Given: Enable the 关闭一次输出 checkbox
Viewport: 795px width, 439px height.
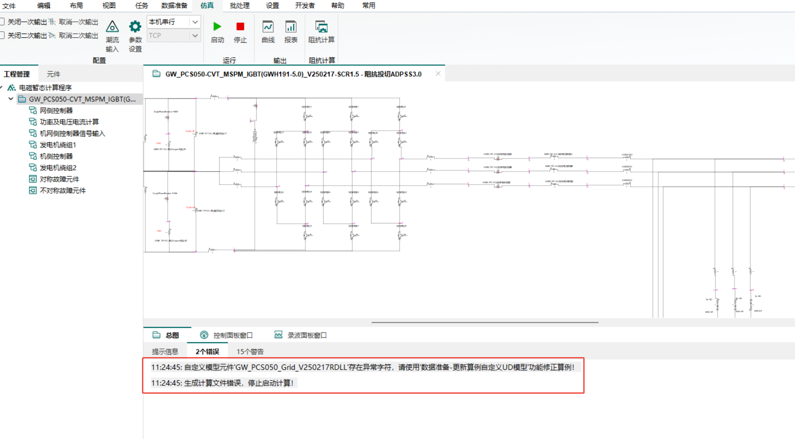Looking at the screenshot, I should (3, 22).
